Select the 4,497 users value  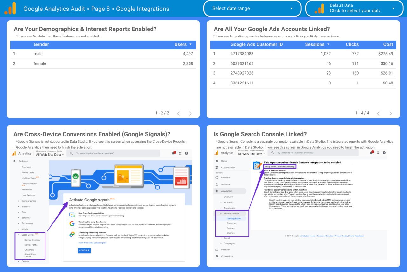click(188, 54)
